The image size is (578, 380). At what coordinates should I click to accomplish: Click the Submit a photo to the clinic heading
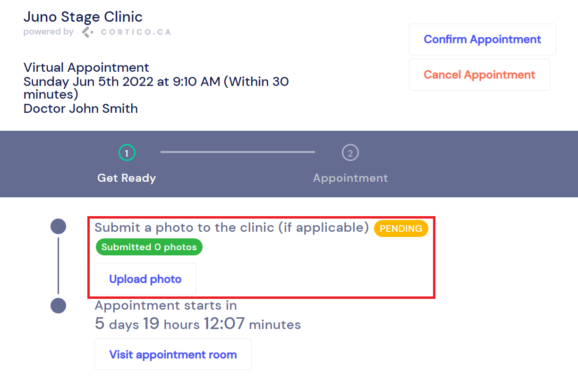click(x=231, y=228)
